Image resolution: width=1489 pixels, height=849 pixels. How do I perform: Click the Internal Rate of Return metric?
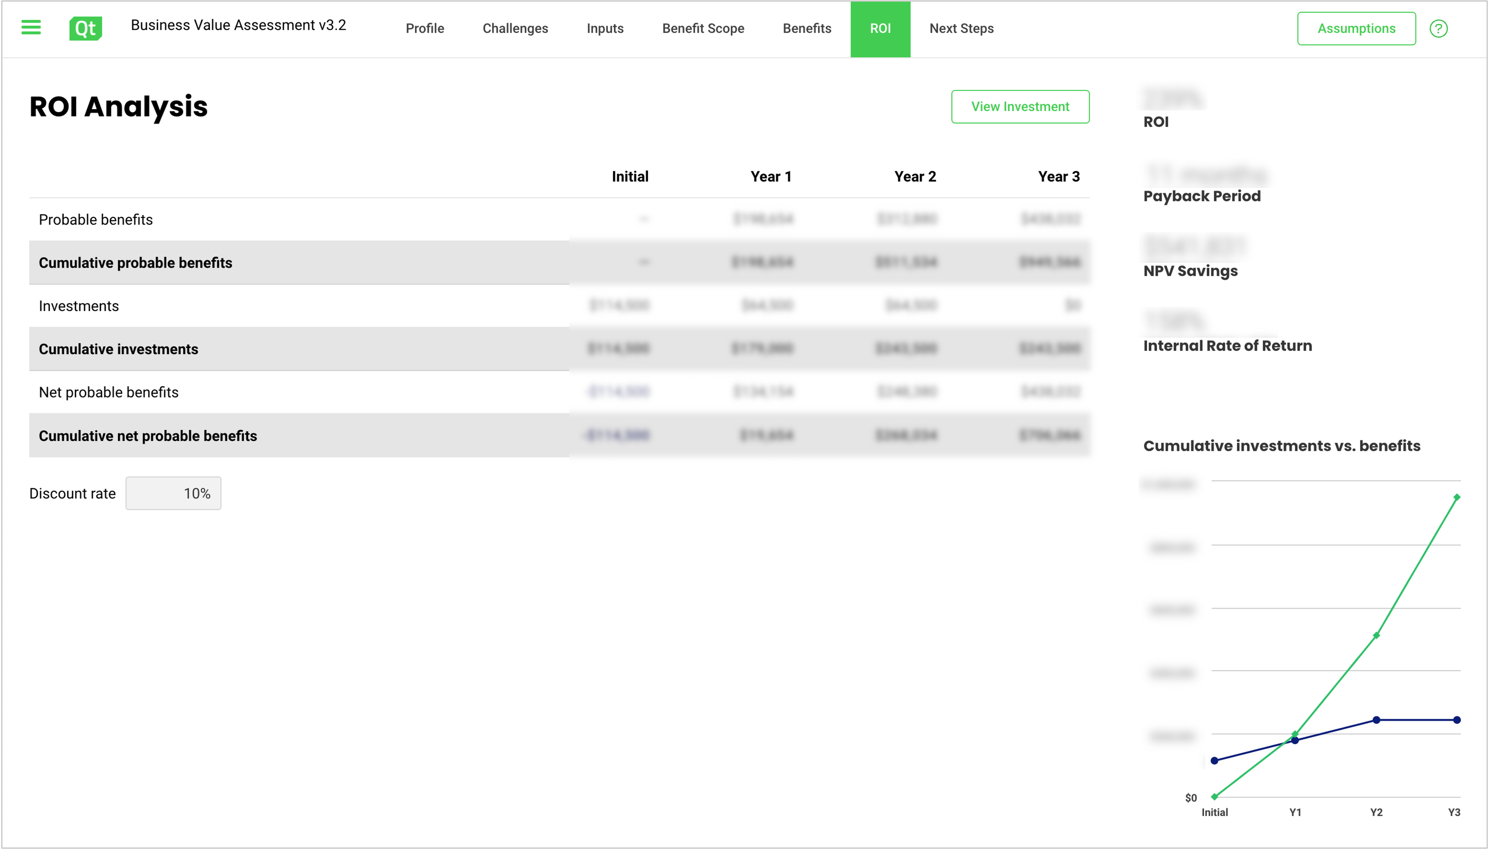[x=1228, y=345]
